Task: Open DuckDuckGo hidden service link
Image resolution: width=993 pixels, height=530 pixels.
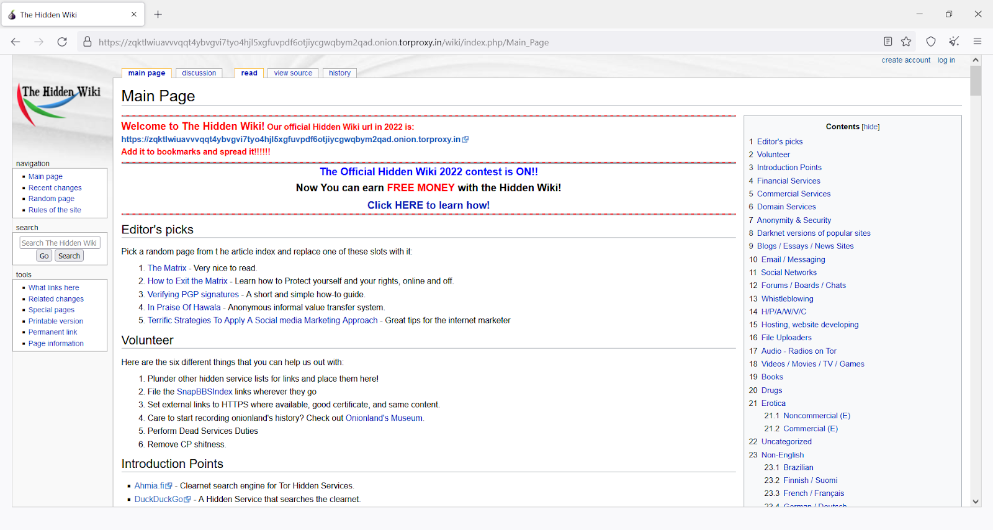Action: point(163,499)
